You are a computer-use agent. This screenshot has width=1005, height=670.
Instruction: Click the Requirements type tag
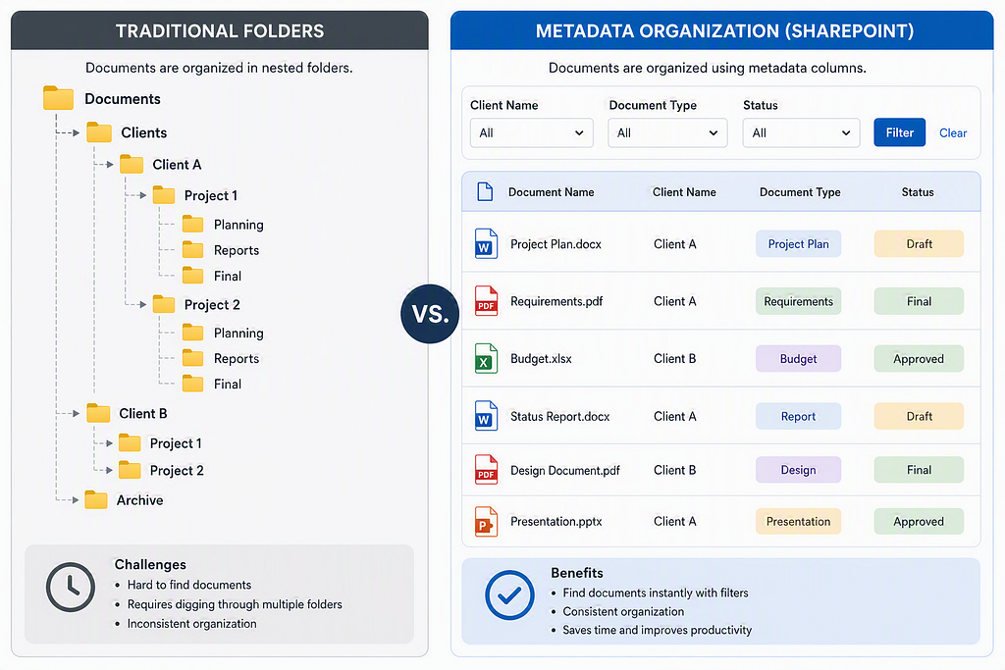click(798, 301)
